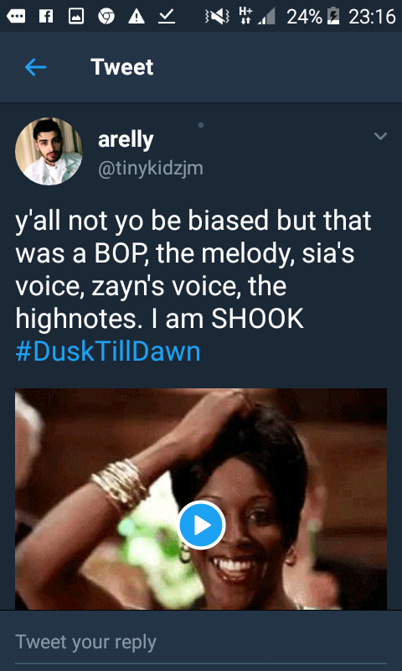Viewport: 402px width, 671px height.
Task: Focus the Tweet your reply field
Action: [x=201, y=642]
